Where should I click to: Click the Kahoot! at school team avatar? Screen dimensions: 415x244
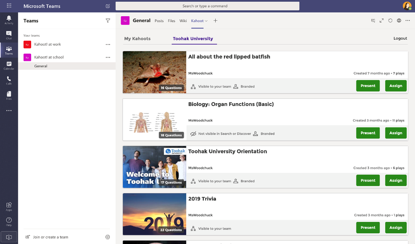pos(27,57)
